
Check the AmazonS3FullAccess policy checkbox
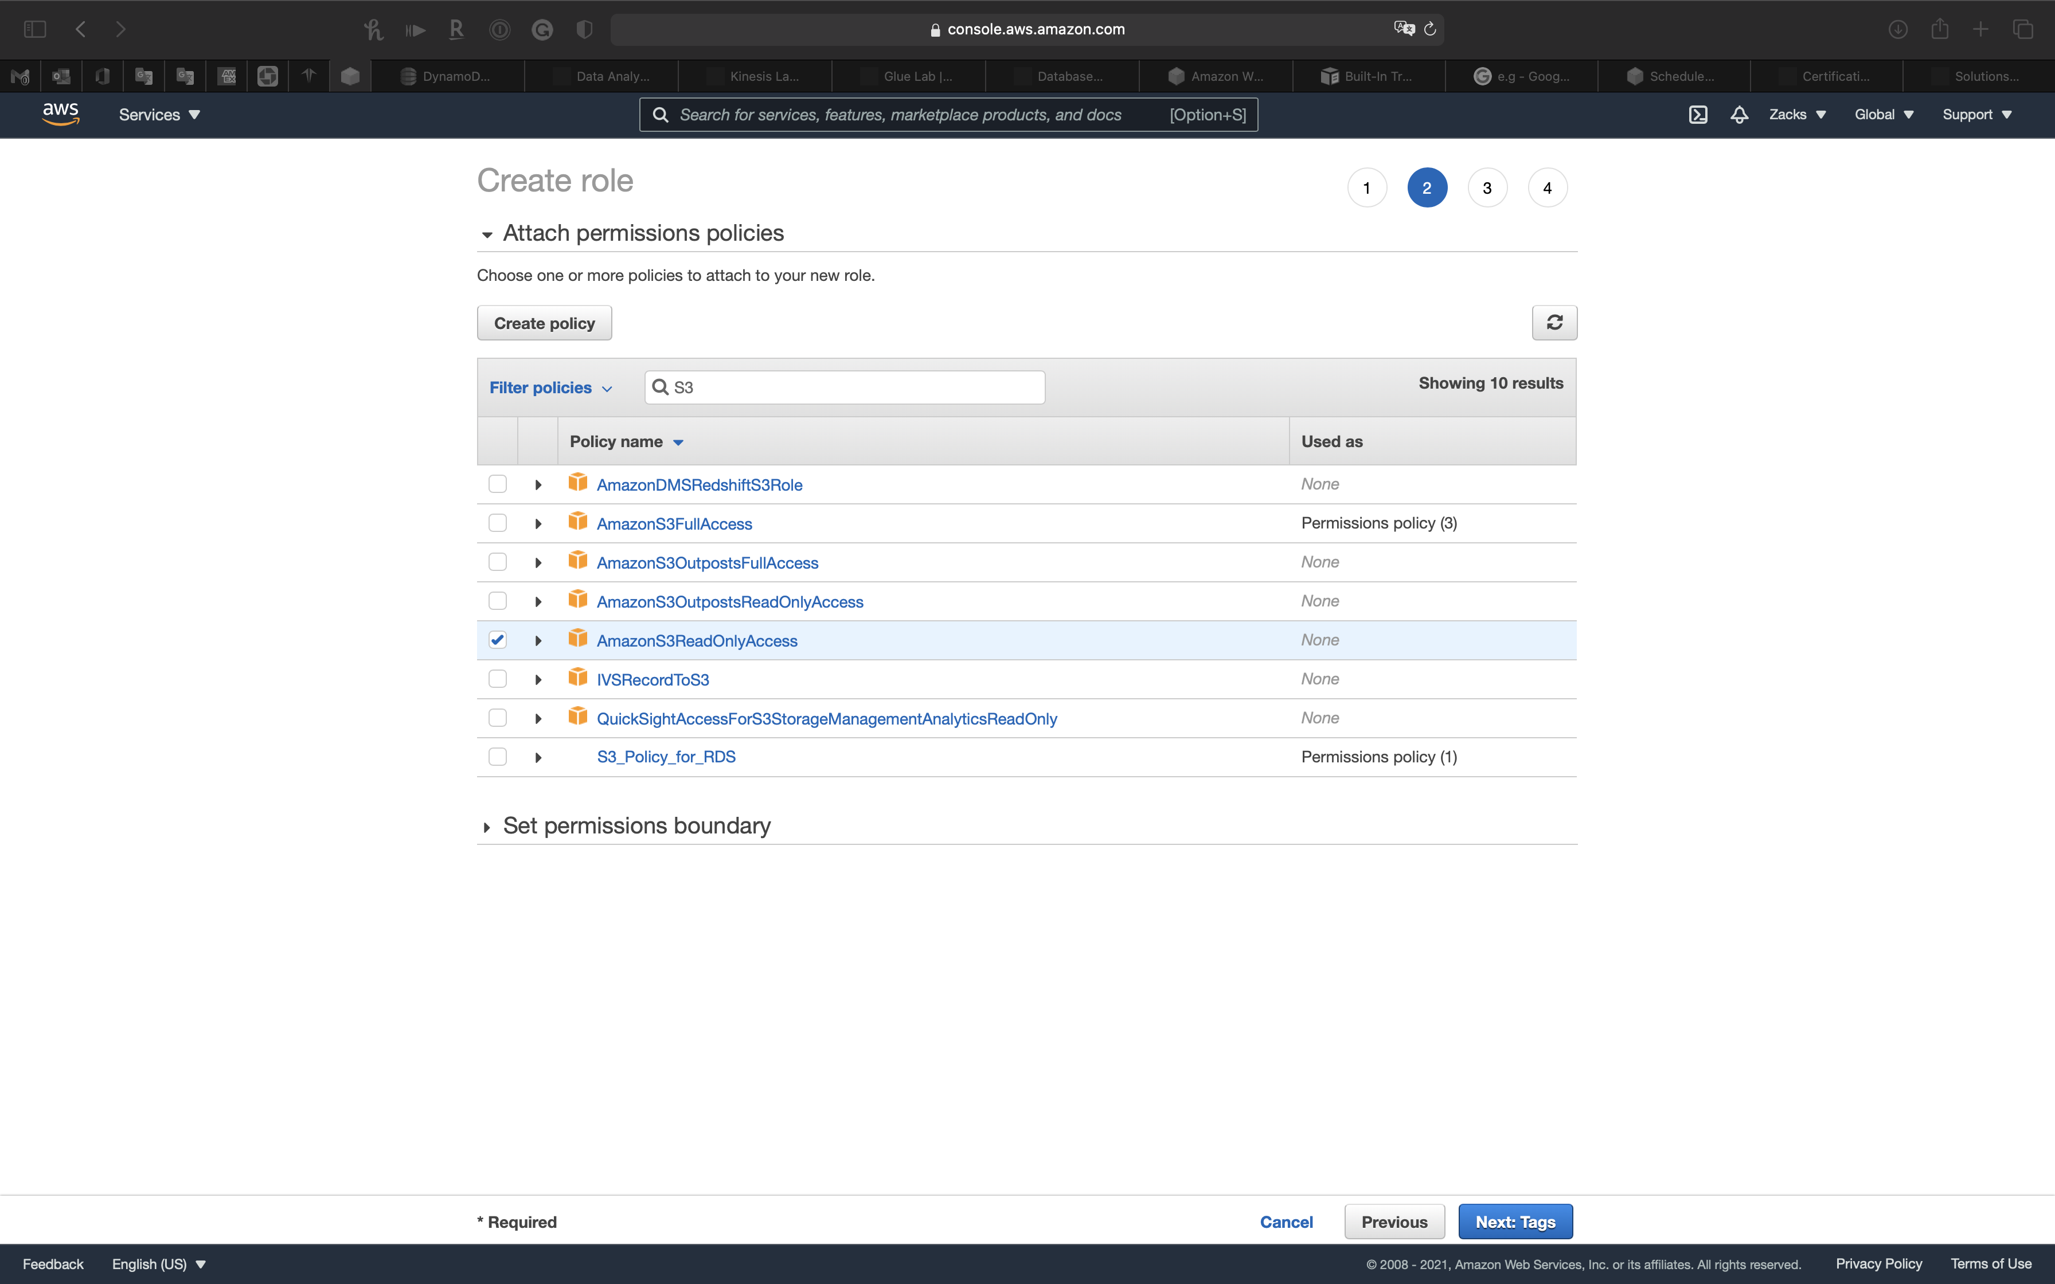click(x=498, y=523)
